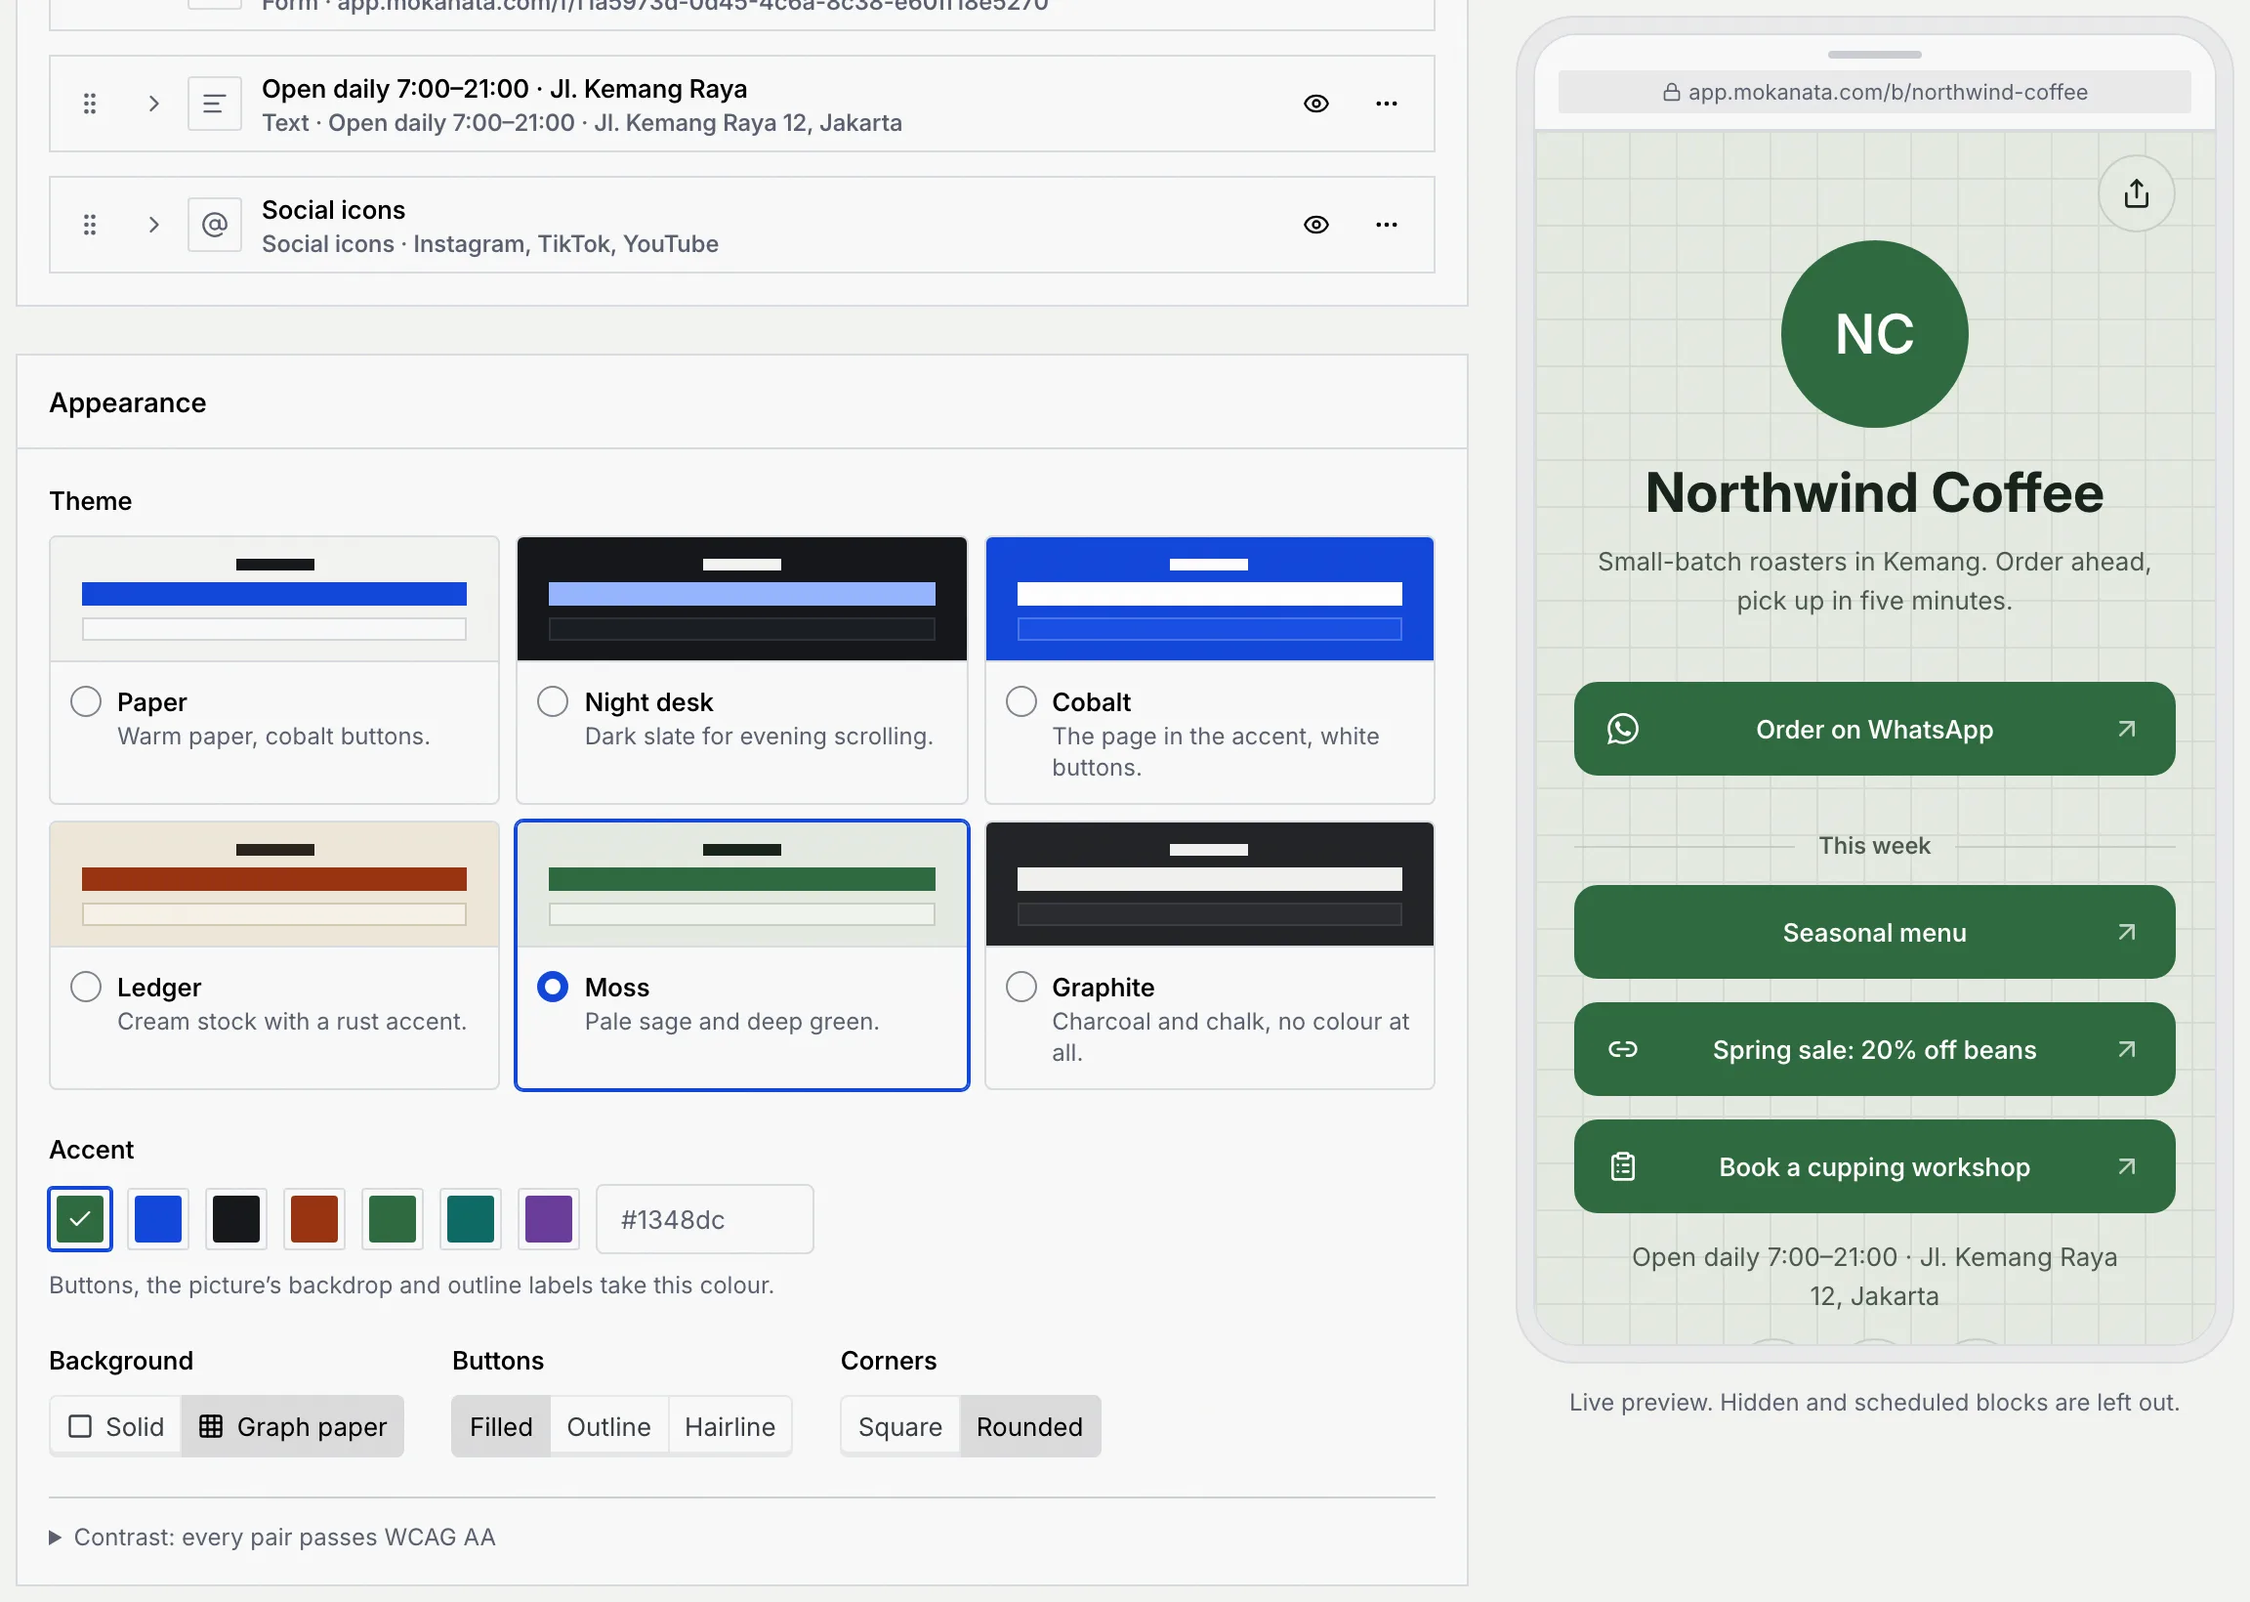Click the lock icon in preview address bar
Image resolution: width=2250 pixels, height=1602 pixels.
point(1671,92)
